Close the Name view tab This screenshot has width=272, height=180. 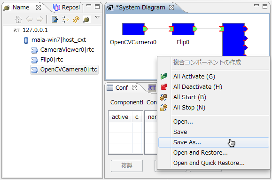tap(39, 8)
